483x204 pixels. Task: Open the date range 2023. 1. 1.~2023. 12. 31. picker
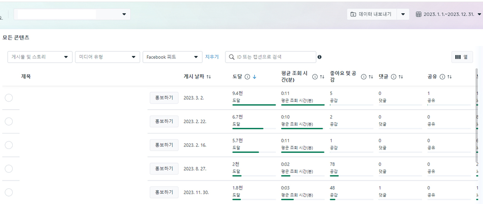point(448,14)
